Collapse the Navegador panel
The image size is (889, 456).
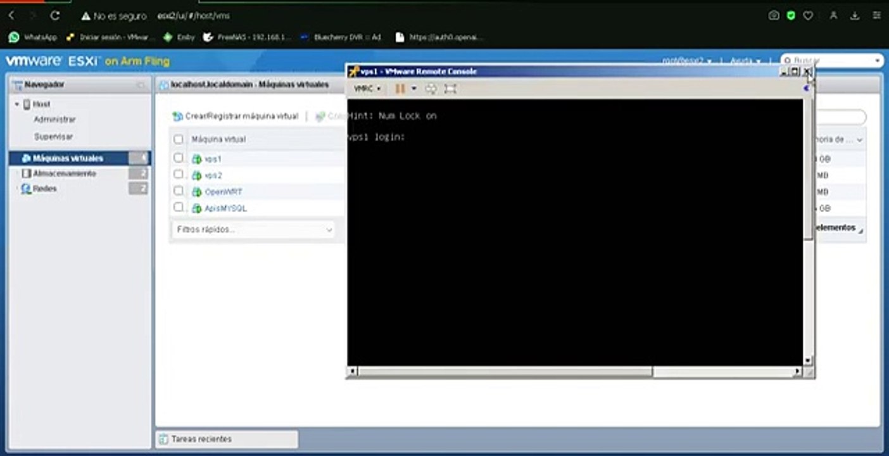141,85
